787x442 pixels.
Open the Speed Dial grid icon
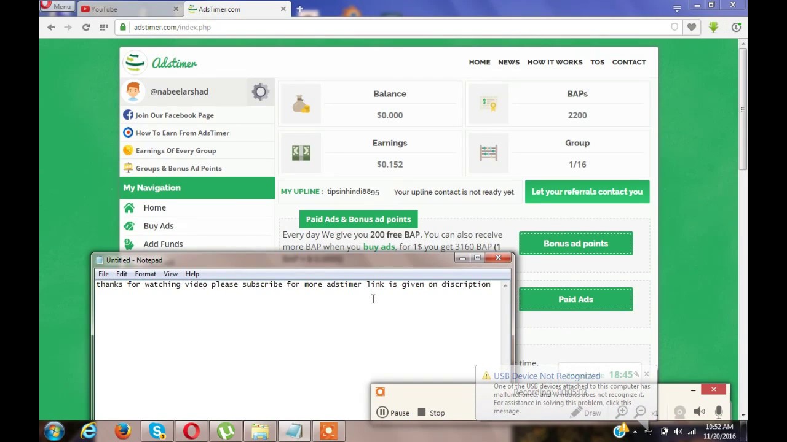pos(104,27)
